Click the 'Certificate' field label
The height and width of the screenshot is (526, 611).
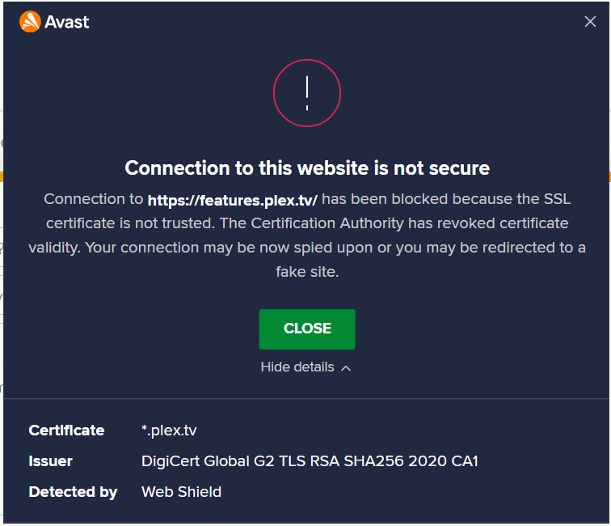pos(66,431)
